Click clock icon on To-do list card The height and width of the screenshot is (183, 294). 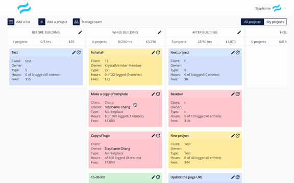[x=158, y=177]
